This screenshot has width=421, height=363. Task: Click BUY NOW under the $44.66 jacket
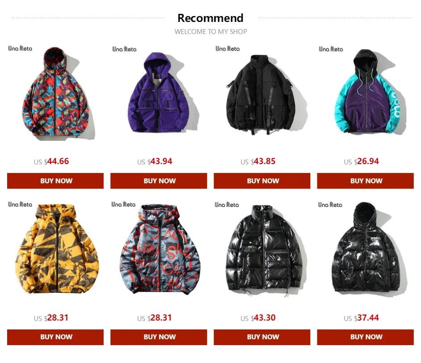(x=55, y=181)
